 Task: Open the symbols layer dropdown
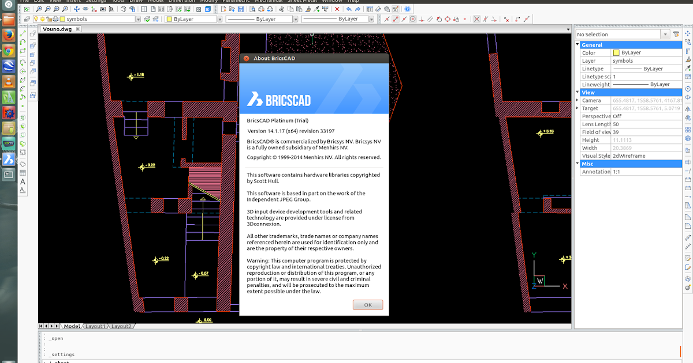click(137, 19)
